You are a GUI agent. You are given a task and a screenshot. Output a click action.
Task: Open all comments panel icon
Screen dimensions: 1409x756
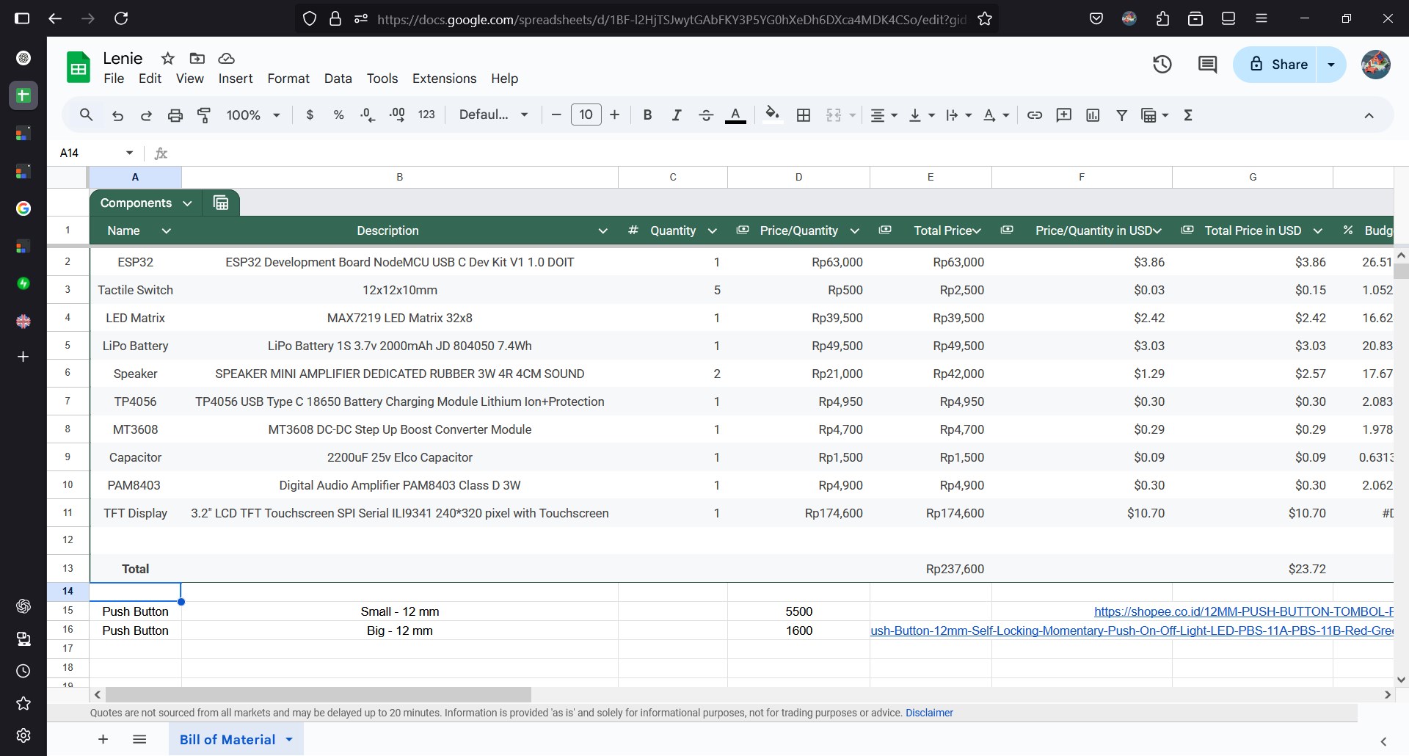1207,65
